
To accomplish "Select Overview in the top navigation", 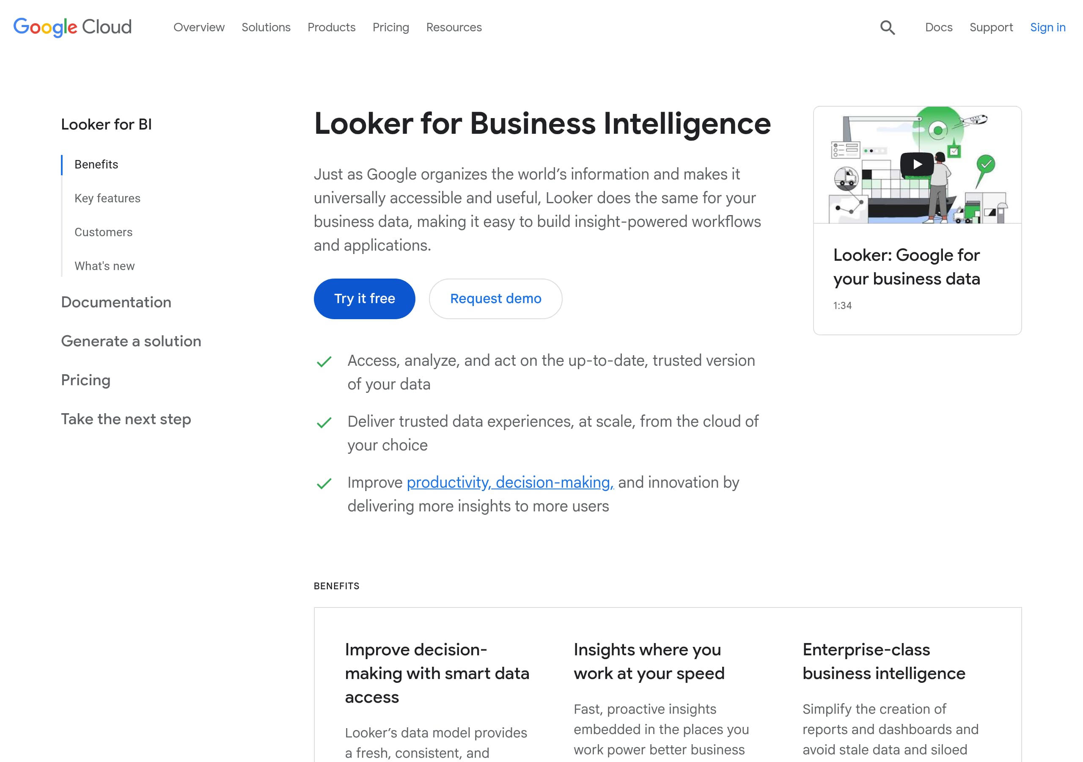I will [x=199, y=28].
